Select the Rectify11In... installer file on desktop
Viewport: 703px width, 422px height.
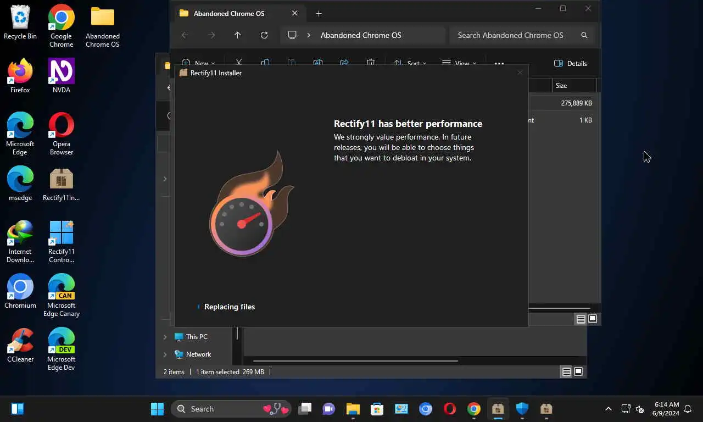62,184
